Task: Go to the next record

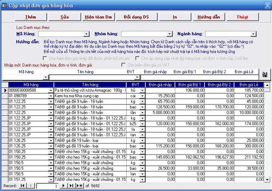Action: (x=63, y=186)
